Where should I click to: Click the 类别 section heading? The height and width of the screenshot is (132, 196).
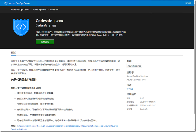pyautogui.click(x=129, y=61)
